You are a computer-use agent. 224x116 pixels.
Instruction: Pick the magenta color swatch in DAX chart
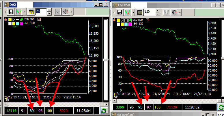(21, 24)
